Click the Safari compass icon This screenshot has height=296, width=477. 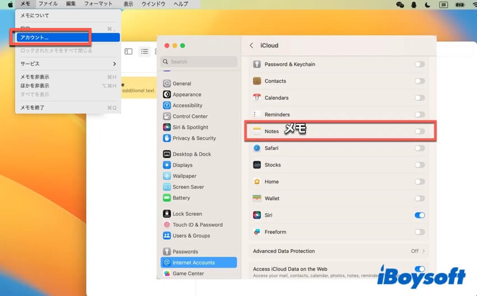tap(257, 148)
